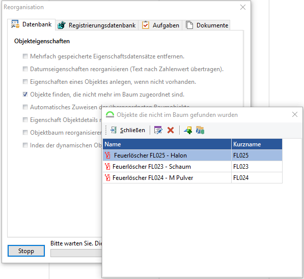The width and height of the screenshot is (304, 279).
Task: Toggle Datumseigenschaften reorganisieren checkbox
Action: tap(25, 69)
